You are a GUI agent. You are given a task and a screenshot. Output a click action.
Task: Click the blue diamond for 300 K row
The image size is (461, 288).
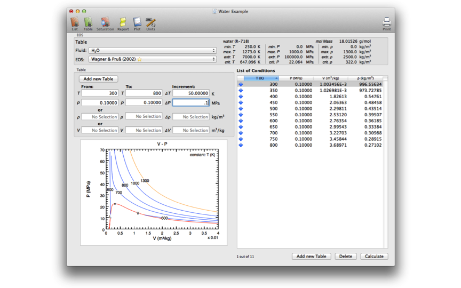pos(241,84)
